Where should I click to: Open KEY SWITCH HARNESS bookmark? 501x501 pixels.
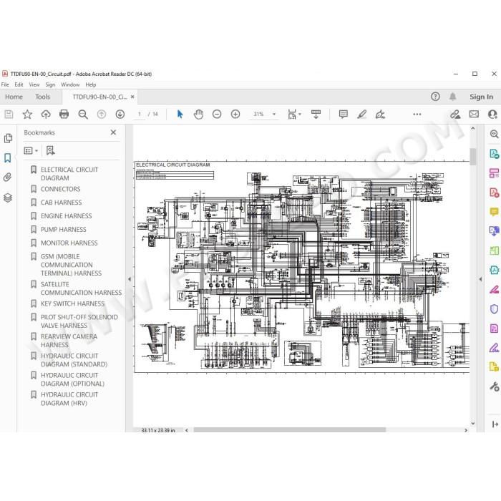tap(72, 303)
